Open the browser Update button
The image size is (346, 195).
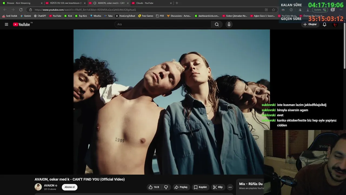coord(320,10)
